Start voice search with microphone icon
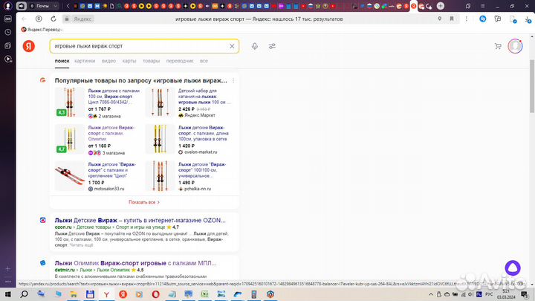 (255, 46)
